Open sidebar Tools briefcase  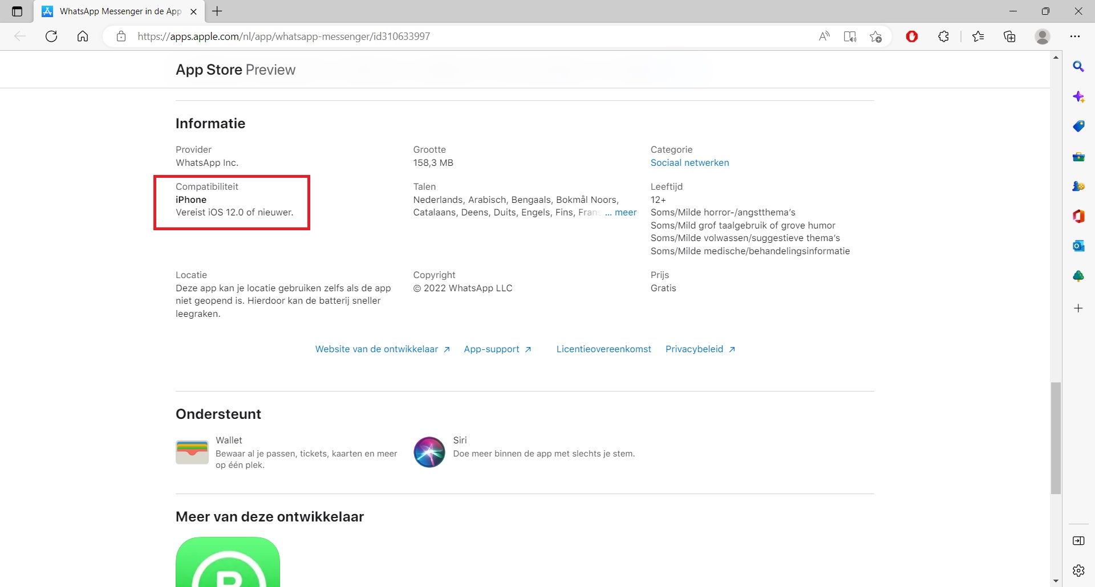click(x=1078, y=156)
